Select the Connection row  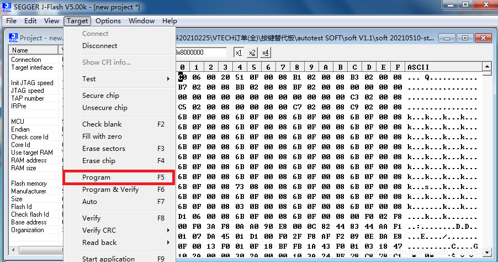coord(35,60)
